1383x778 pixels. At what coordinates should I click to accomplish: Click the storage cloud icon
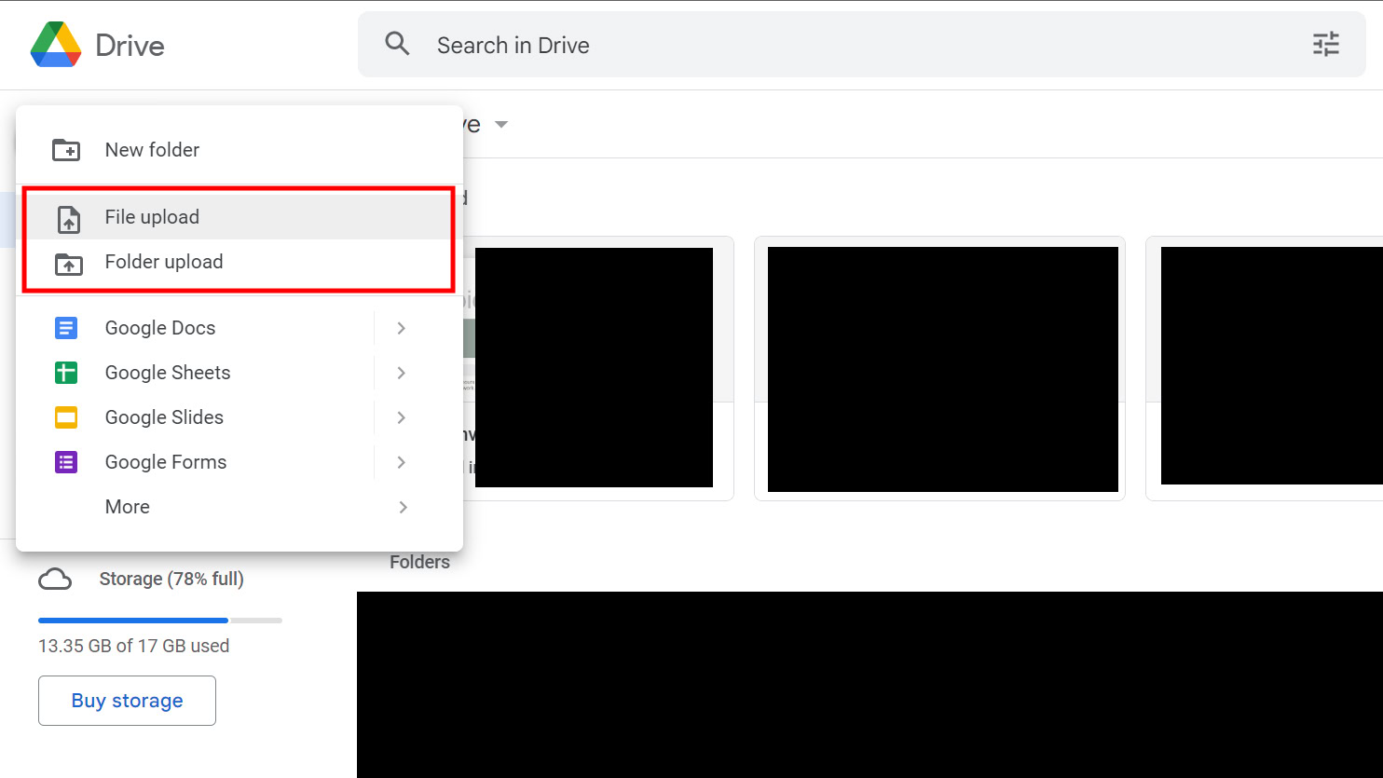point(55,580)
